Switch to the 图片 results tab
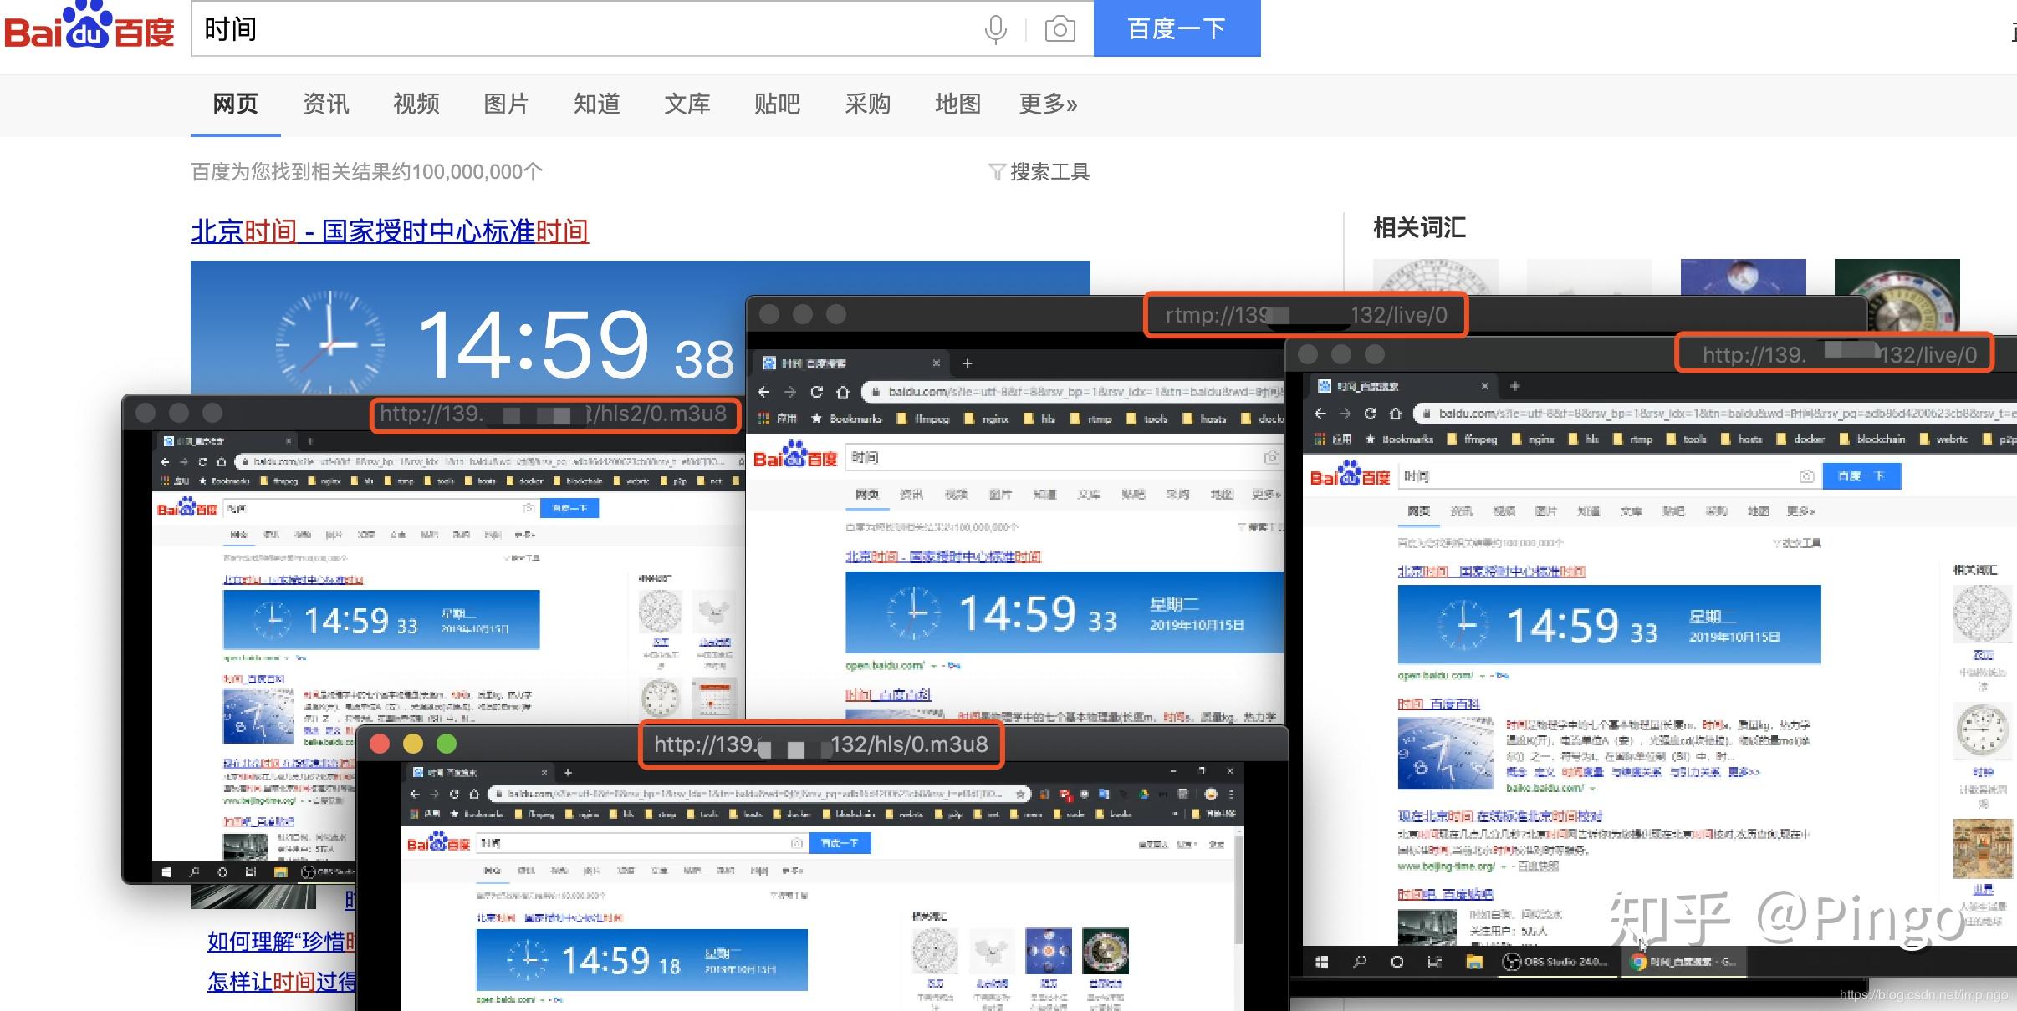 point(508,104)
